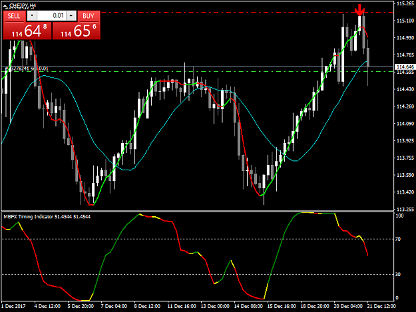
Task: Click the 20 Dec 04:00 time label
Action: (x=348, y=306)
